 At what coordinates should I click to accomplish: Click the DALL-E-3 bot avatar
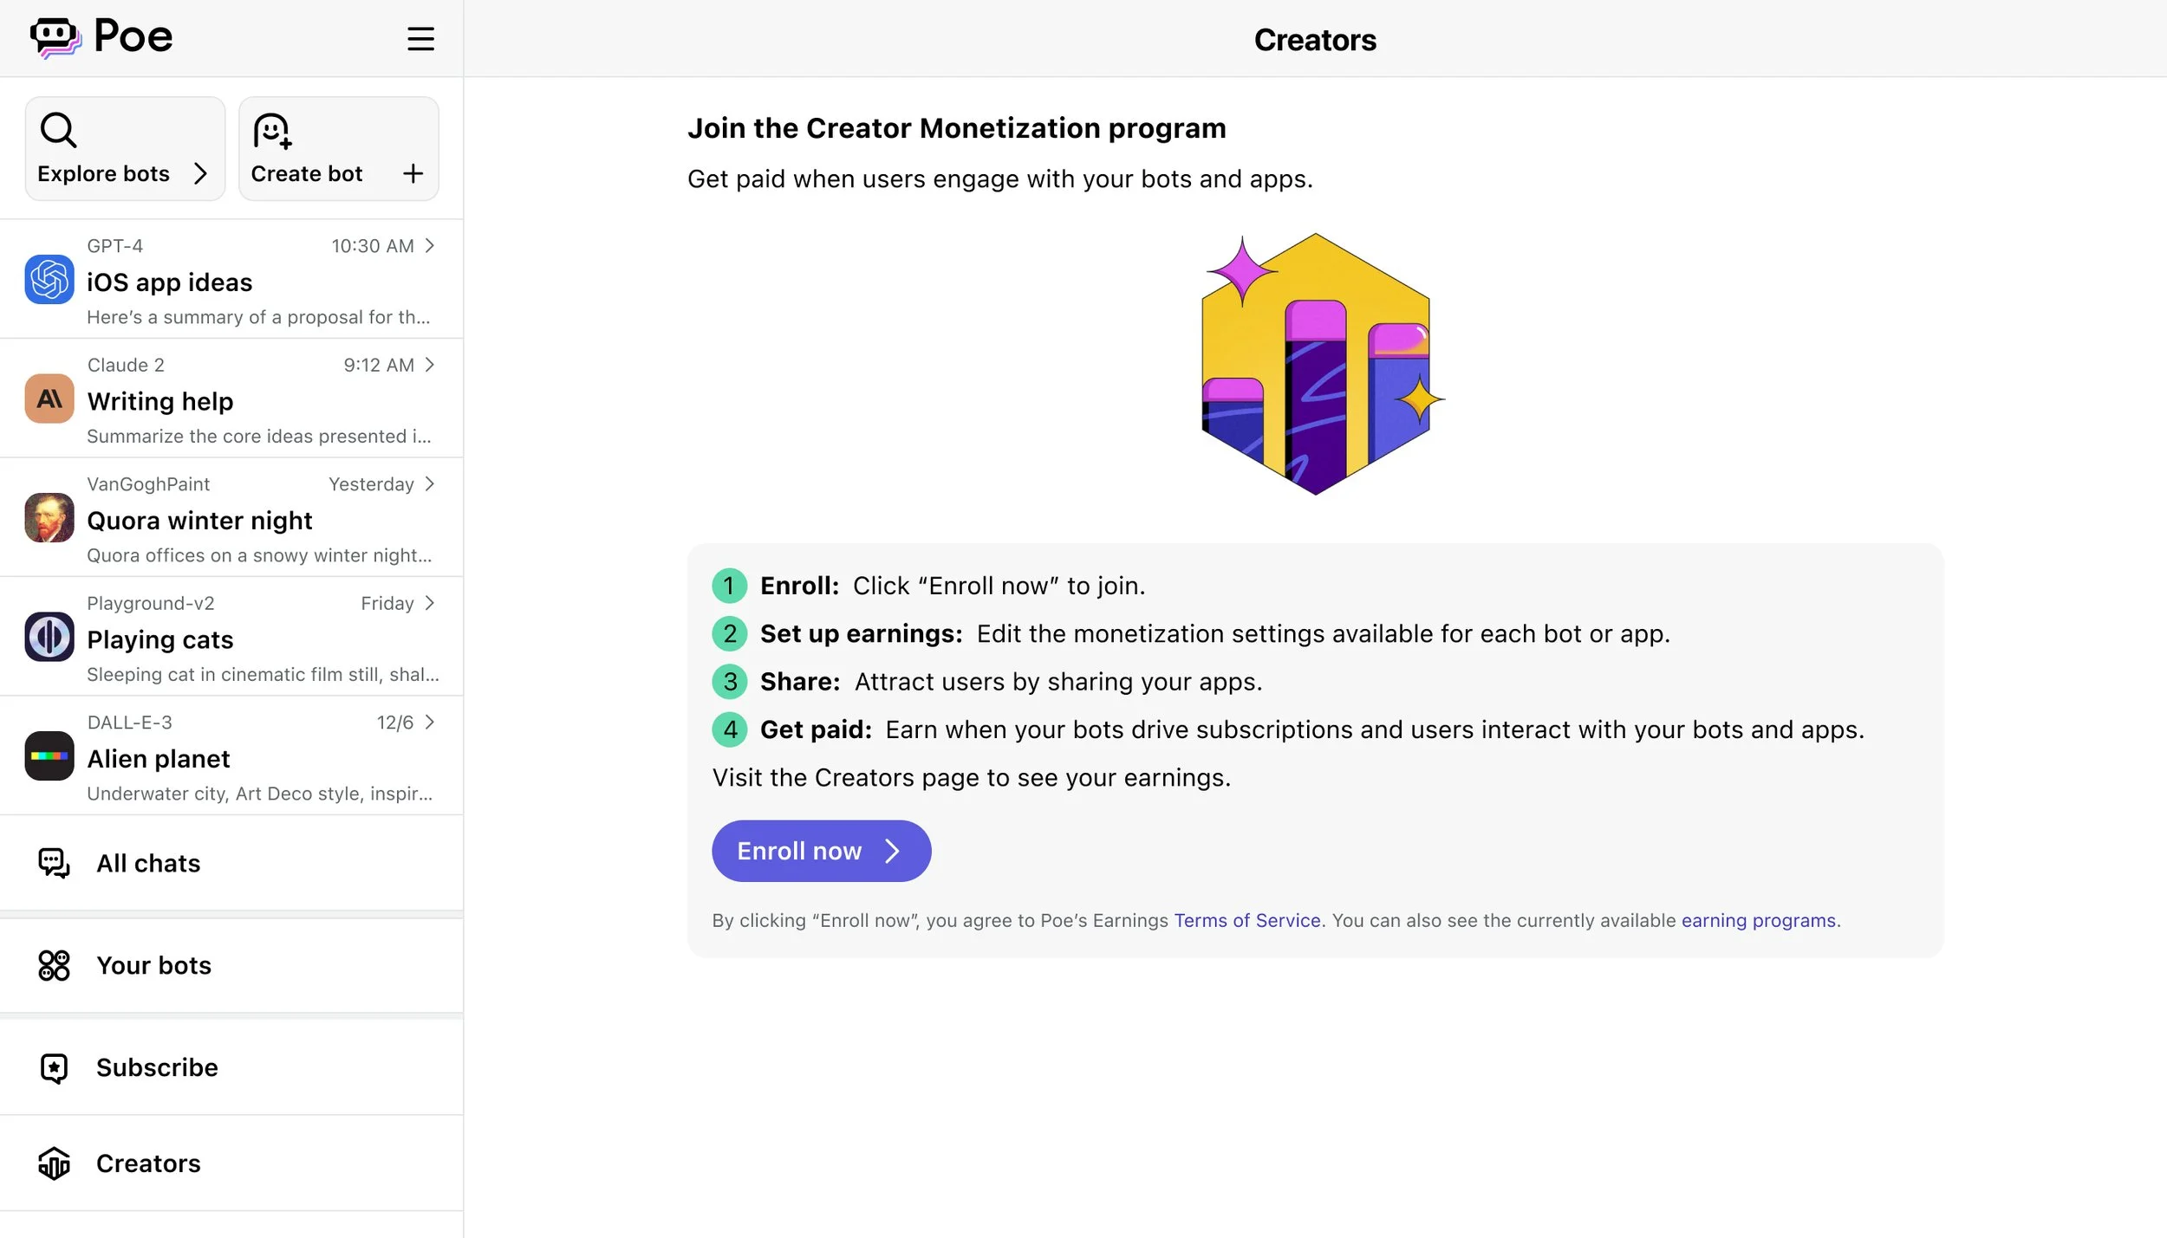click(x=49, y=755)
